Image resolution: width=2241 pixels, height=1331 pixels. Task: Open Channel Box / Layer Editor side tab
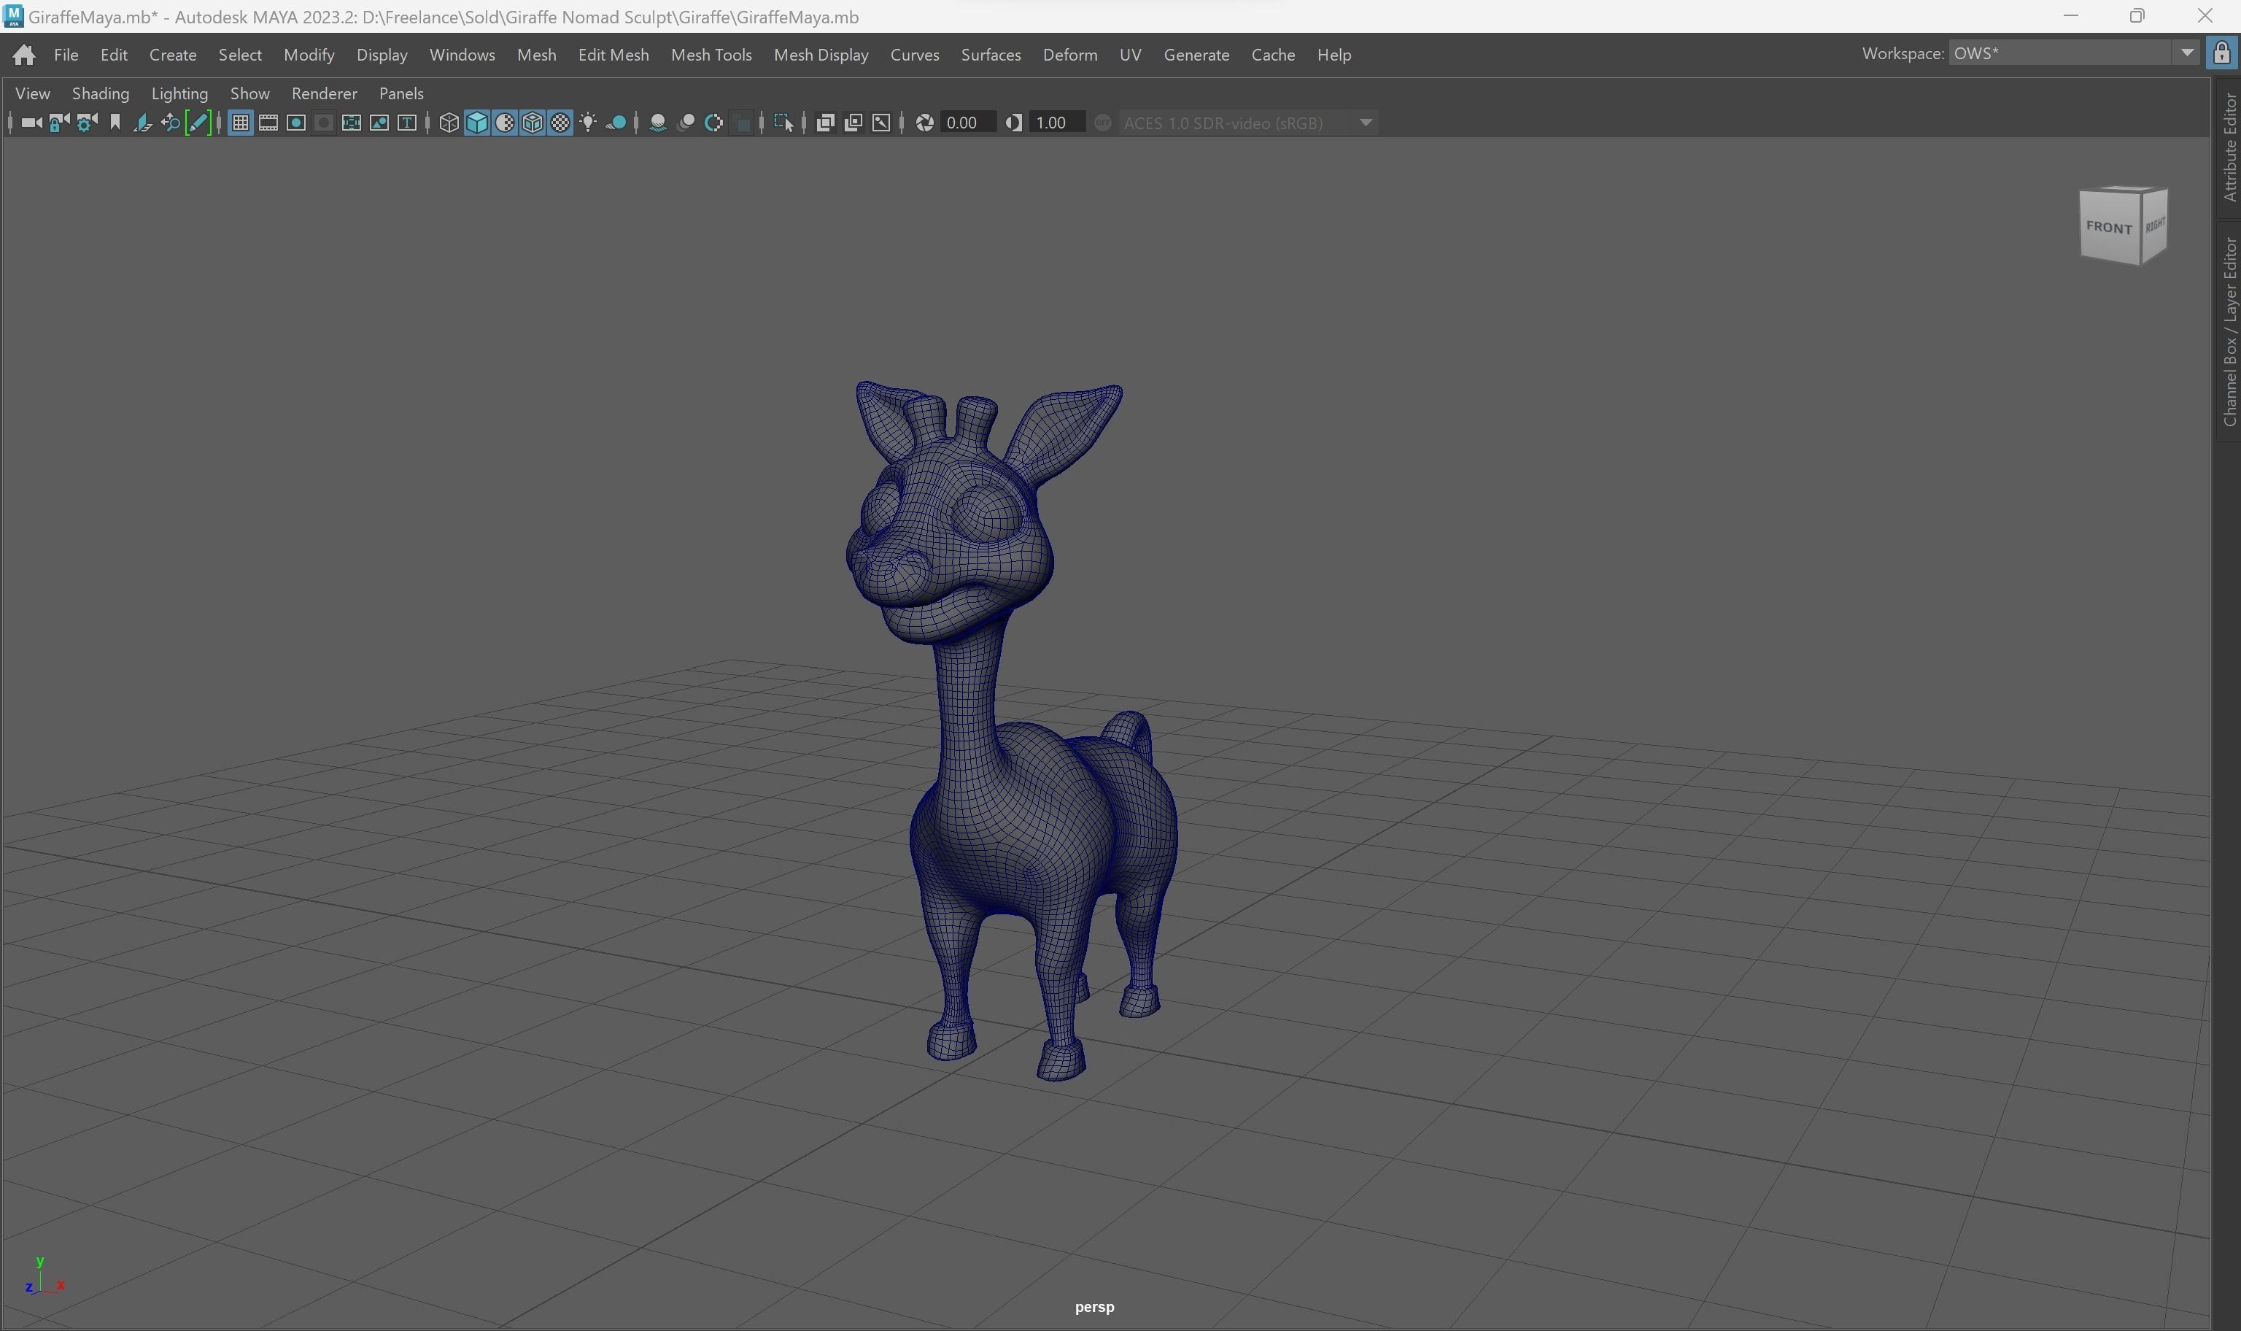click(x=2229, y=332)
